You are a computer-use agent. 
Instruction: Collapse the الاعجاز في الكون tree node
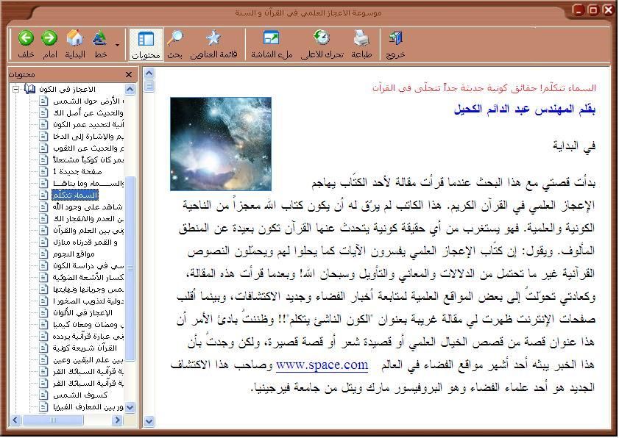(15, 89)
